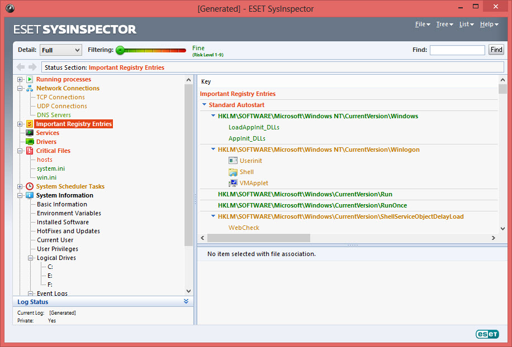The image size is (512, 347).
Task: Open the File menu
Action: pyautogui.click(x=423, y=25)
